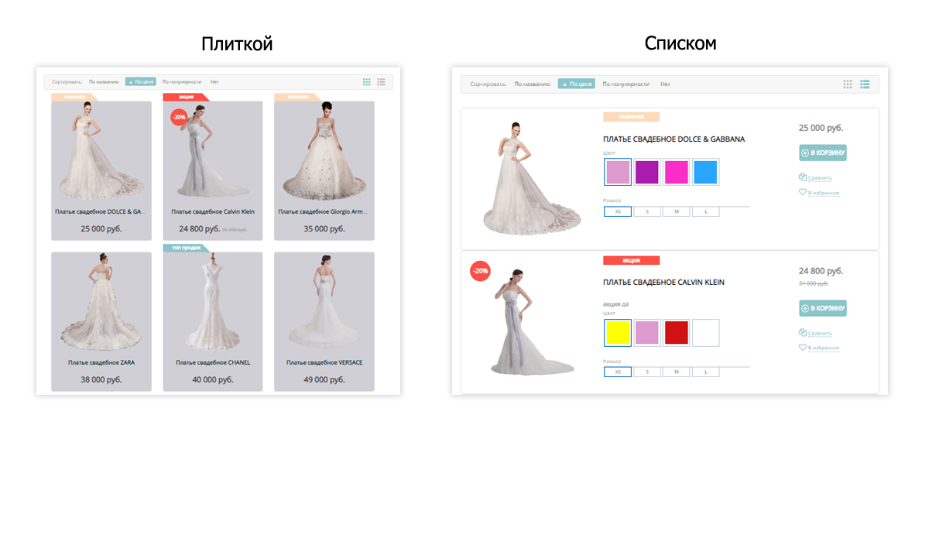Click price '40 000 руб.' on CHANEL tile
Image resolution: width=929 pixels, height=542 pixels.
pos(213,379)
